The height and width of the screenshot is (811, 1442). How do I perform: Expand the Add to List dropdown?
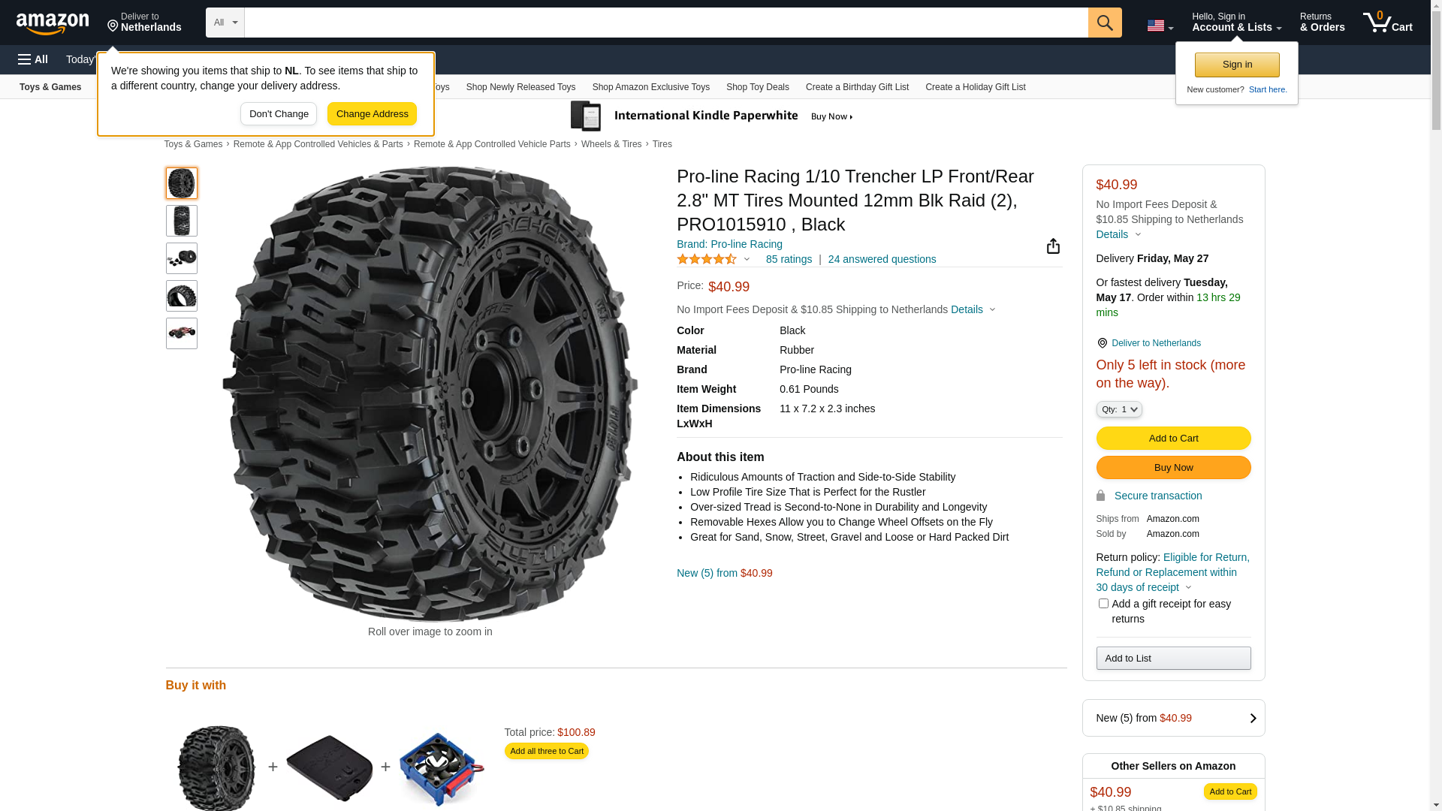[1173, 659]
